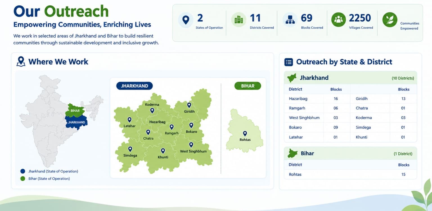This screenshot has height=211, width=432.
Task: Click the map pin above Bokaro
Action: pos(191,125)
